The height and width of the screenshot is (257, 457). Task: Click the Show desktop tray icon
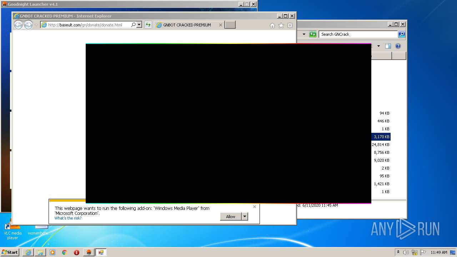click(x=453, y=252)
